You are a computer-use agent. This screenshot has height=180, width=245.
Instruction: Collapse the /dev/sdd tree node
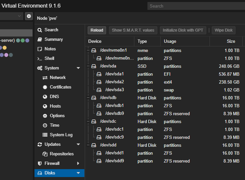click(88, 145)
